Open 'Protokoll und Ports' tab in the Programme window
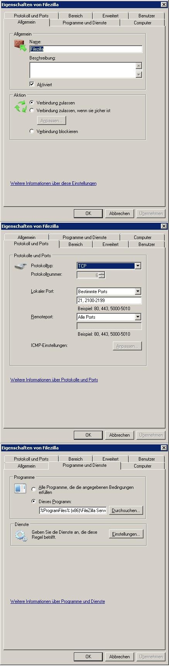Viewport: 169px width, 666px height. (x=31, y=459)
